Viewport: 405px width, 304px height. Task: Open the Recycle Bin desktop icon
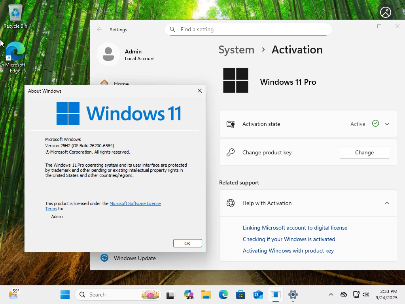tap(15, 16)
